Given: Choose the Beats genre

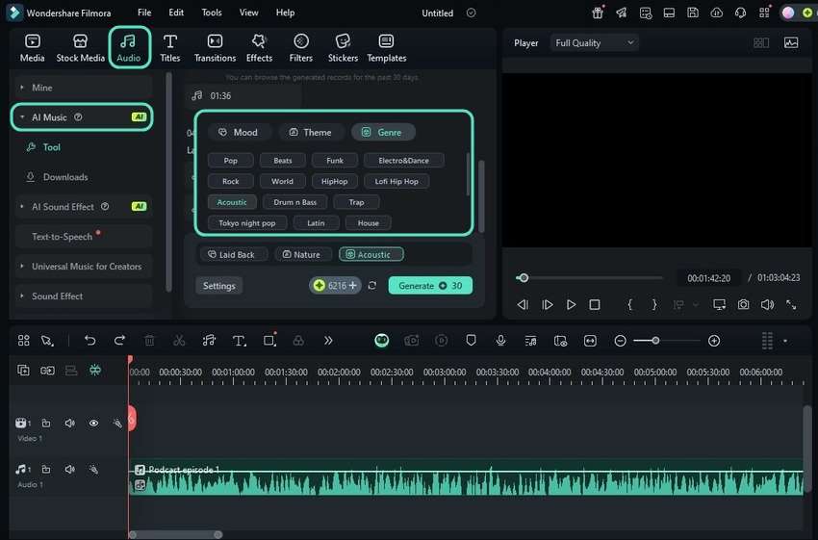Looking at the screenshot, I should pyautogui.click(x=283, y=160).
